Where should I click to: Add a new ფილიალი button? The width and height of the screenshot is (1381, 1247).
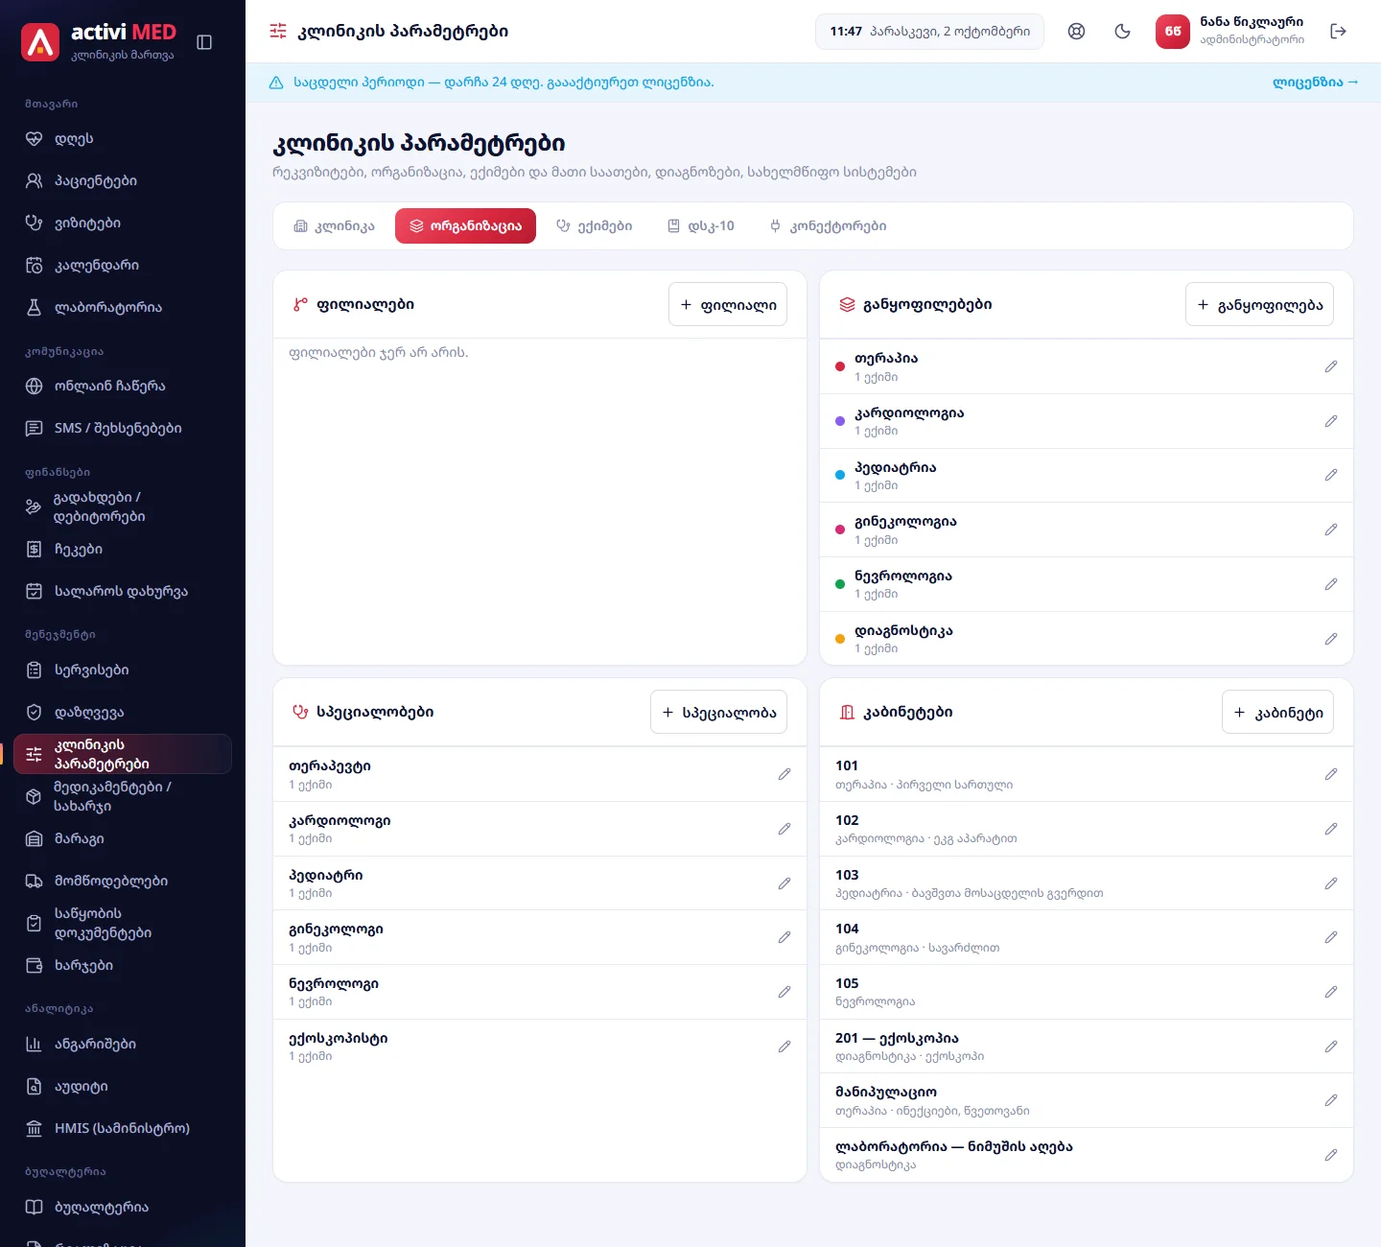pyautogui.click(x=728, y=304)
